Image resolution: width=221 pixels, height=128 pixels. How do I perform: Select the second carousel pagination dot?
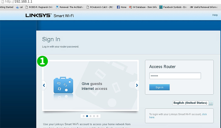[x=87, y=116]
